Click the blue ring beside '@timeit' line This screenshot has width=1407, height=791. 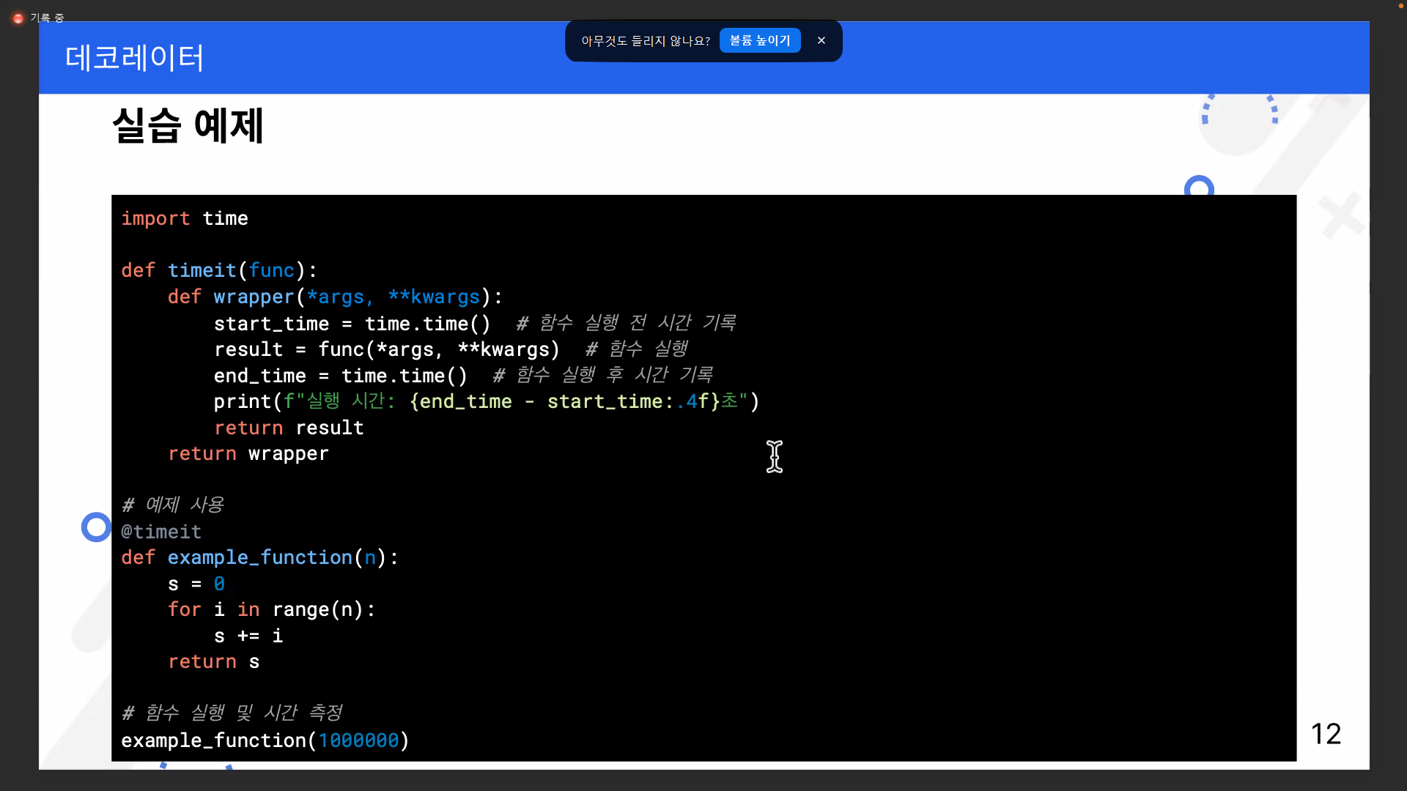95,527
